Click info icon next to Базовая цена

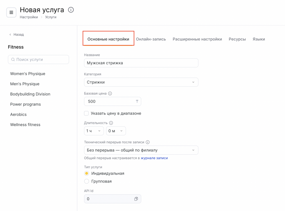click(110, 94)
